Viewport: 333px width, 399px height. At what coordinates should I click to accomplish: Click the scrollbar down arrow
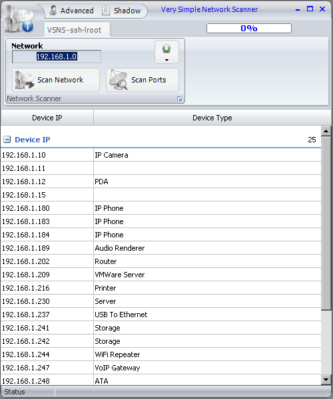pyautogui.click(x=326, y=380)
